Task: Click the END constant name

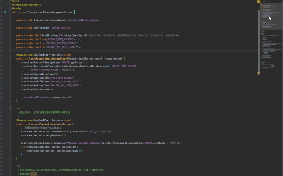Action: coord(61,35)
